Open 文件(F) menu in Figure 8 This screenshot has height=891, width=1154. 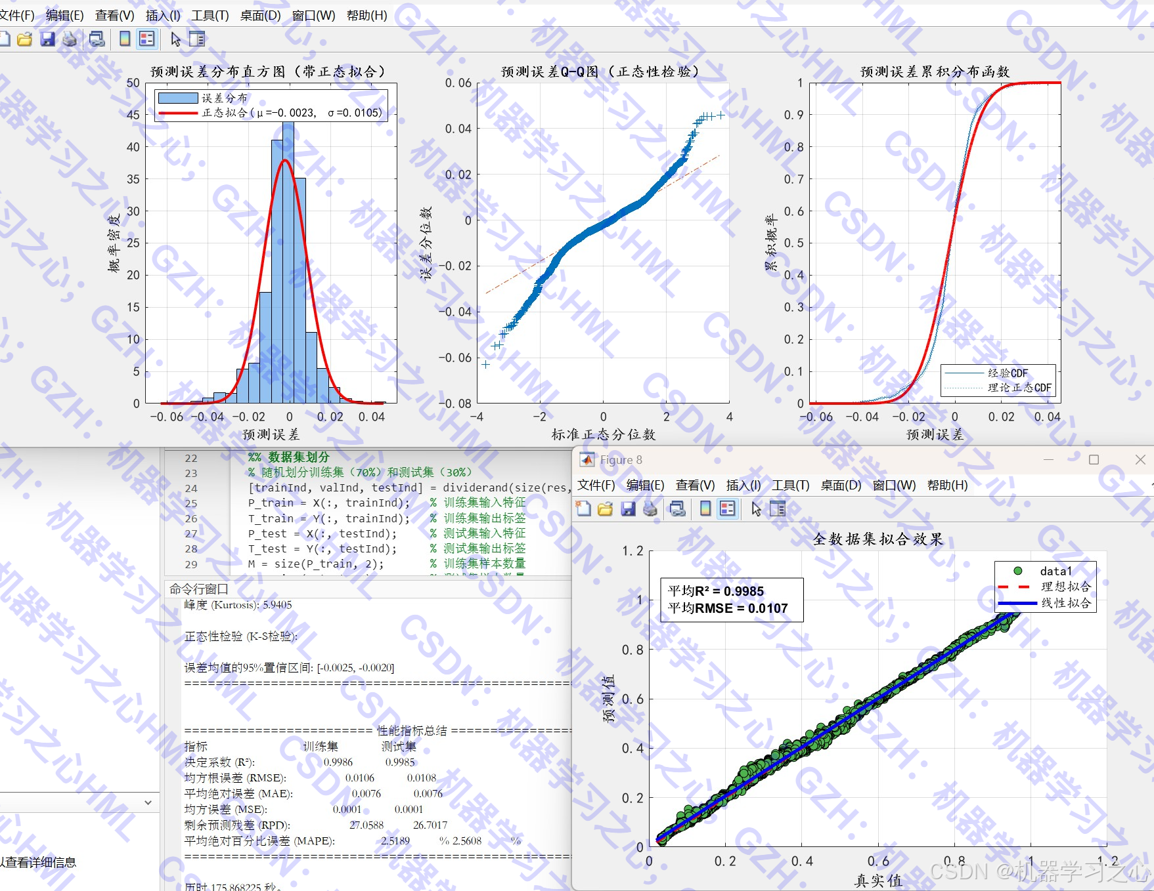pyautogui.click(x=596, y=486)
